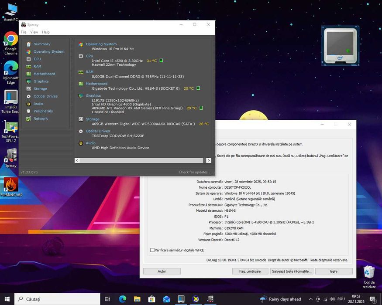Open Task View from the taskbar
382x305 pixels.
click(107, 299)
